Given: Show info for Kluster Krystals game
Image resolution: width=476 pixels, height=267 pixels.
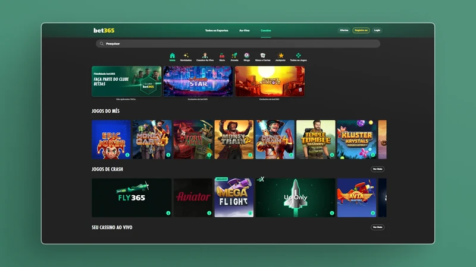Looking at the screenshot, I should point(373,155).
